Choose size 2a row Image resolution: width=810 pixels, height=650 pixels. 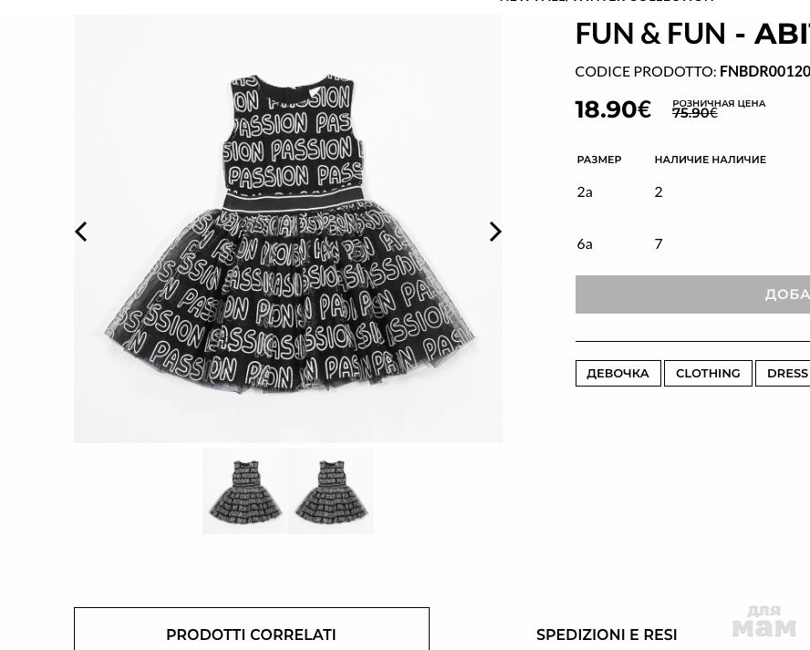point(692,192)
